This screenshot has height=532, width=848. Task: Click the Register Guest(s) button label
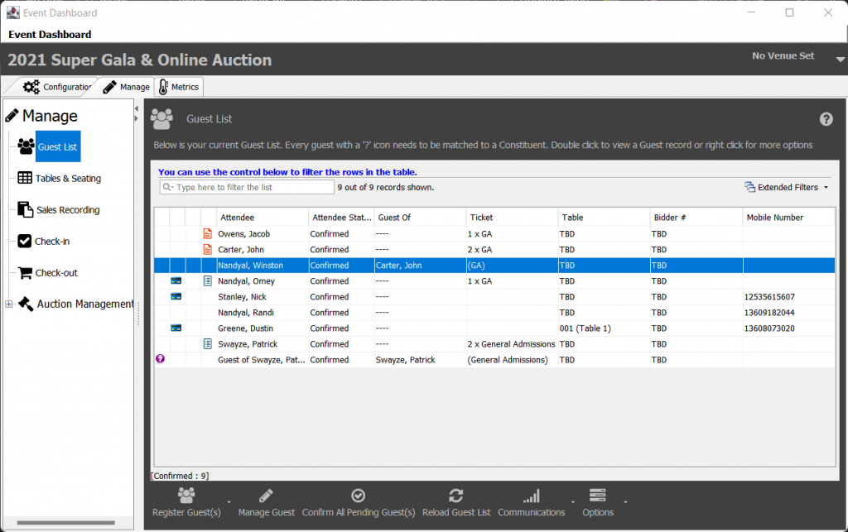click(186, 512)
